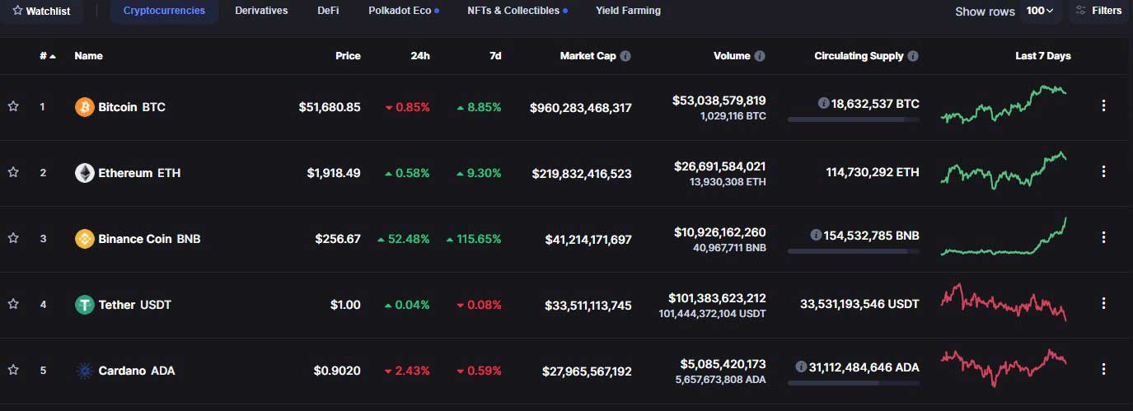Click Cardano supply progress bar
The width and height of the screenshot is (1133, 411).
coord(854,383)
